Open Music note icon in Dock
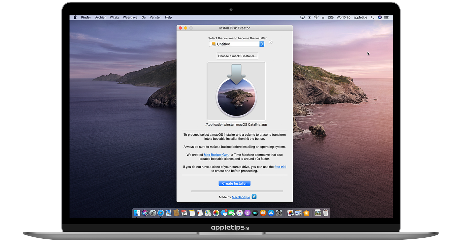The width and height of the screenshot is (462, 242). coord(240,213)
